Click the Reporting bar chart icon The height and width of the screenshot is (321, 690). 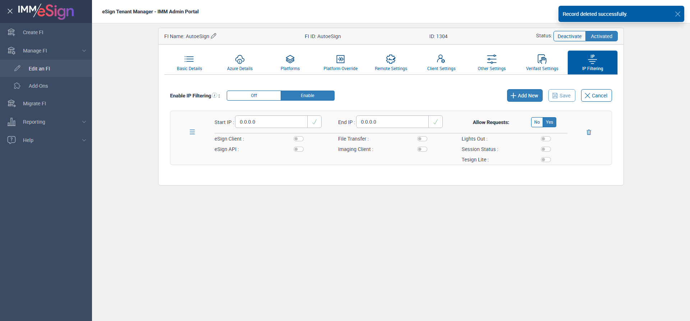11,122
